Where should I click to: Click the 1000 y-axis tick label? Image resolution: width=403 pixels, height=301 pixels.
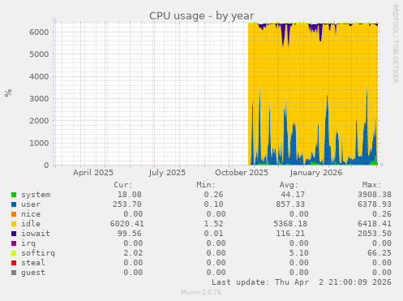point(39,143)
